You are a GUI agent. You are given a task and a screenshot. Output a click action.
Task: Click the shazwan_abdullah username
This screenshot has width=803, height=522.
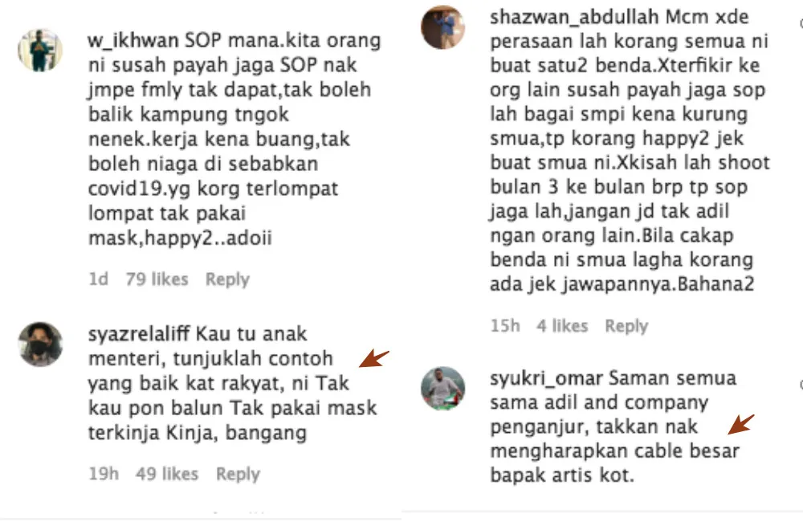coord(575,18)
